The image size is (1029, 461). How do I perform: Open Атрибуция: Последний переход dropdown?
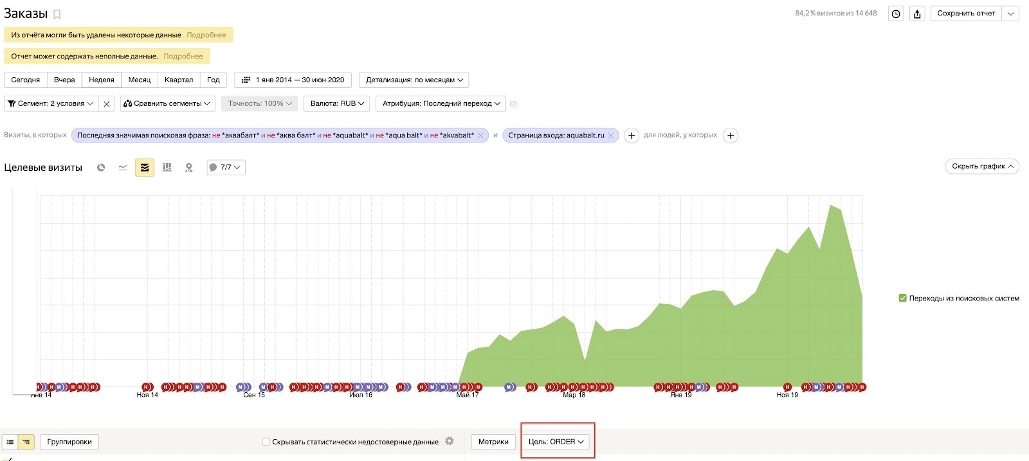(441, 103)
